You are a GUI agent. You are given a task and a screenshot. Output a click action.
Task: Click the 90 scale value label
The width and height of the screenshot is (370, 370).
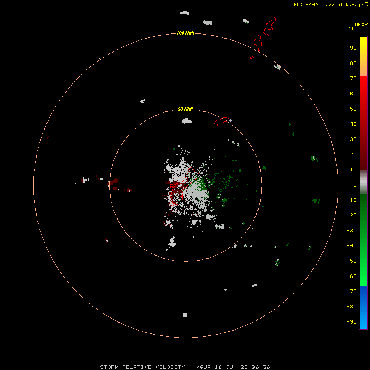pyautogui.click(x=353, y=48)
